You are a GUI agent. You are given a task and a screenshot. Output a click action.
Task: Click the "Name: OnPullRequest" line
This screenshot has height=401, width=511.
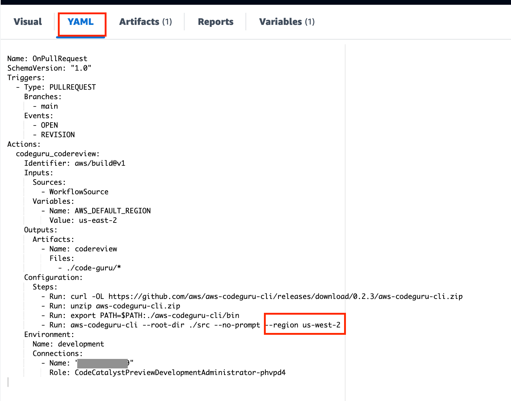click(x=48, y=59)
